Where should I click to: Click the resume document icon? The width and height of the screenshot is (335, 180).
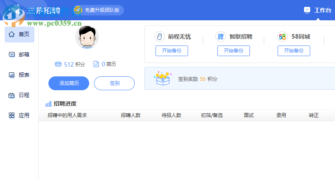(96, 64)
